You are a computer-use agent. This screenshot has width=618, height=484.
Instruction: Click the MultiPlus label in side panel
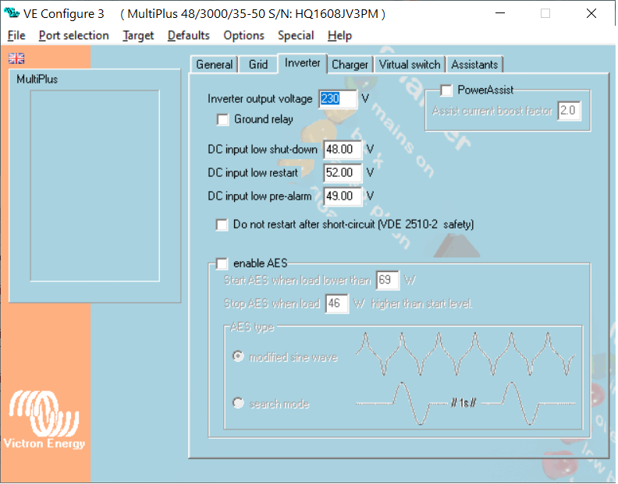[x=37, y=79]
